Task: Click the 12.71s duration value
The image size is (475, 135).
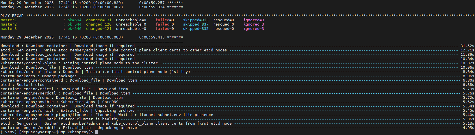Action: click(467, 50)
